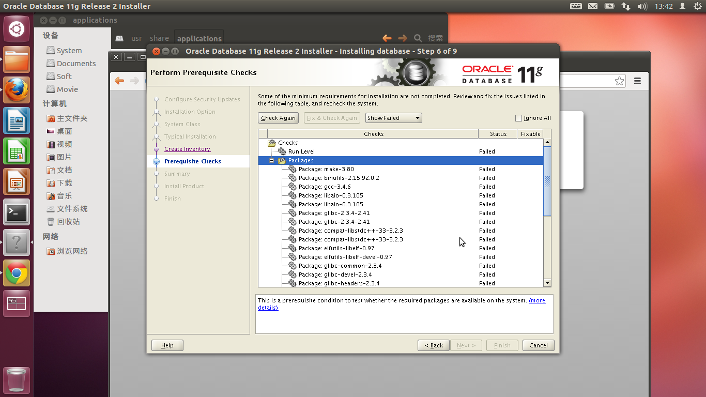The height and width of the screenshot is (397, 706).
Task: Click share path segment in file manager
Action: pyautogui.click(x=159, y=38)
